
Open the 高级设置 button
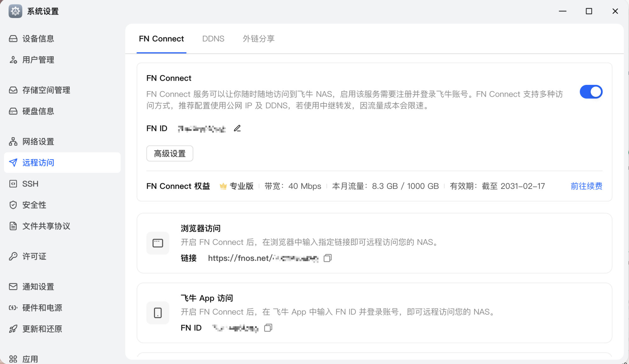coord(170,153)
